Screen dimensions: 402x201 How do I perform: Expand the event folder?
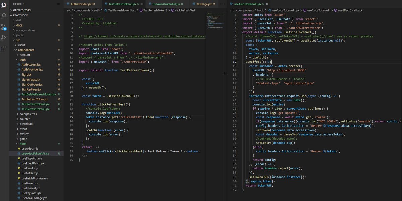tap(36, 129)
